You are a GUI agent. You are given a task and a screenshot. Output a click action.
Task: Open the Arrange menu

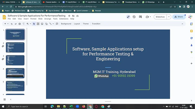point(48,19)
